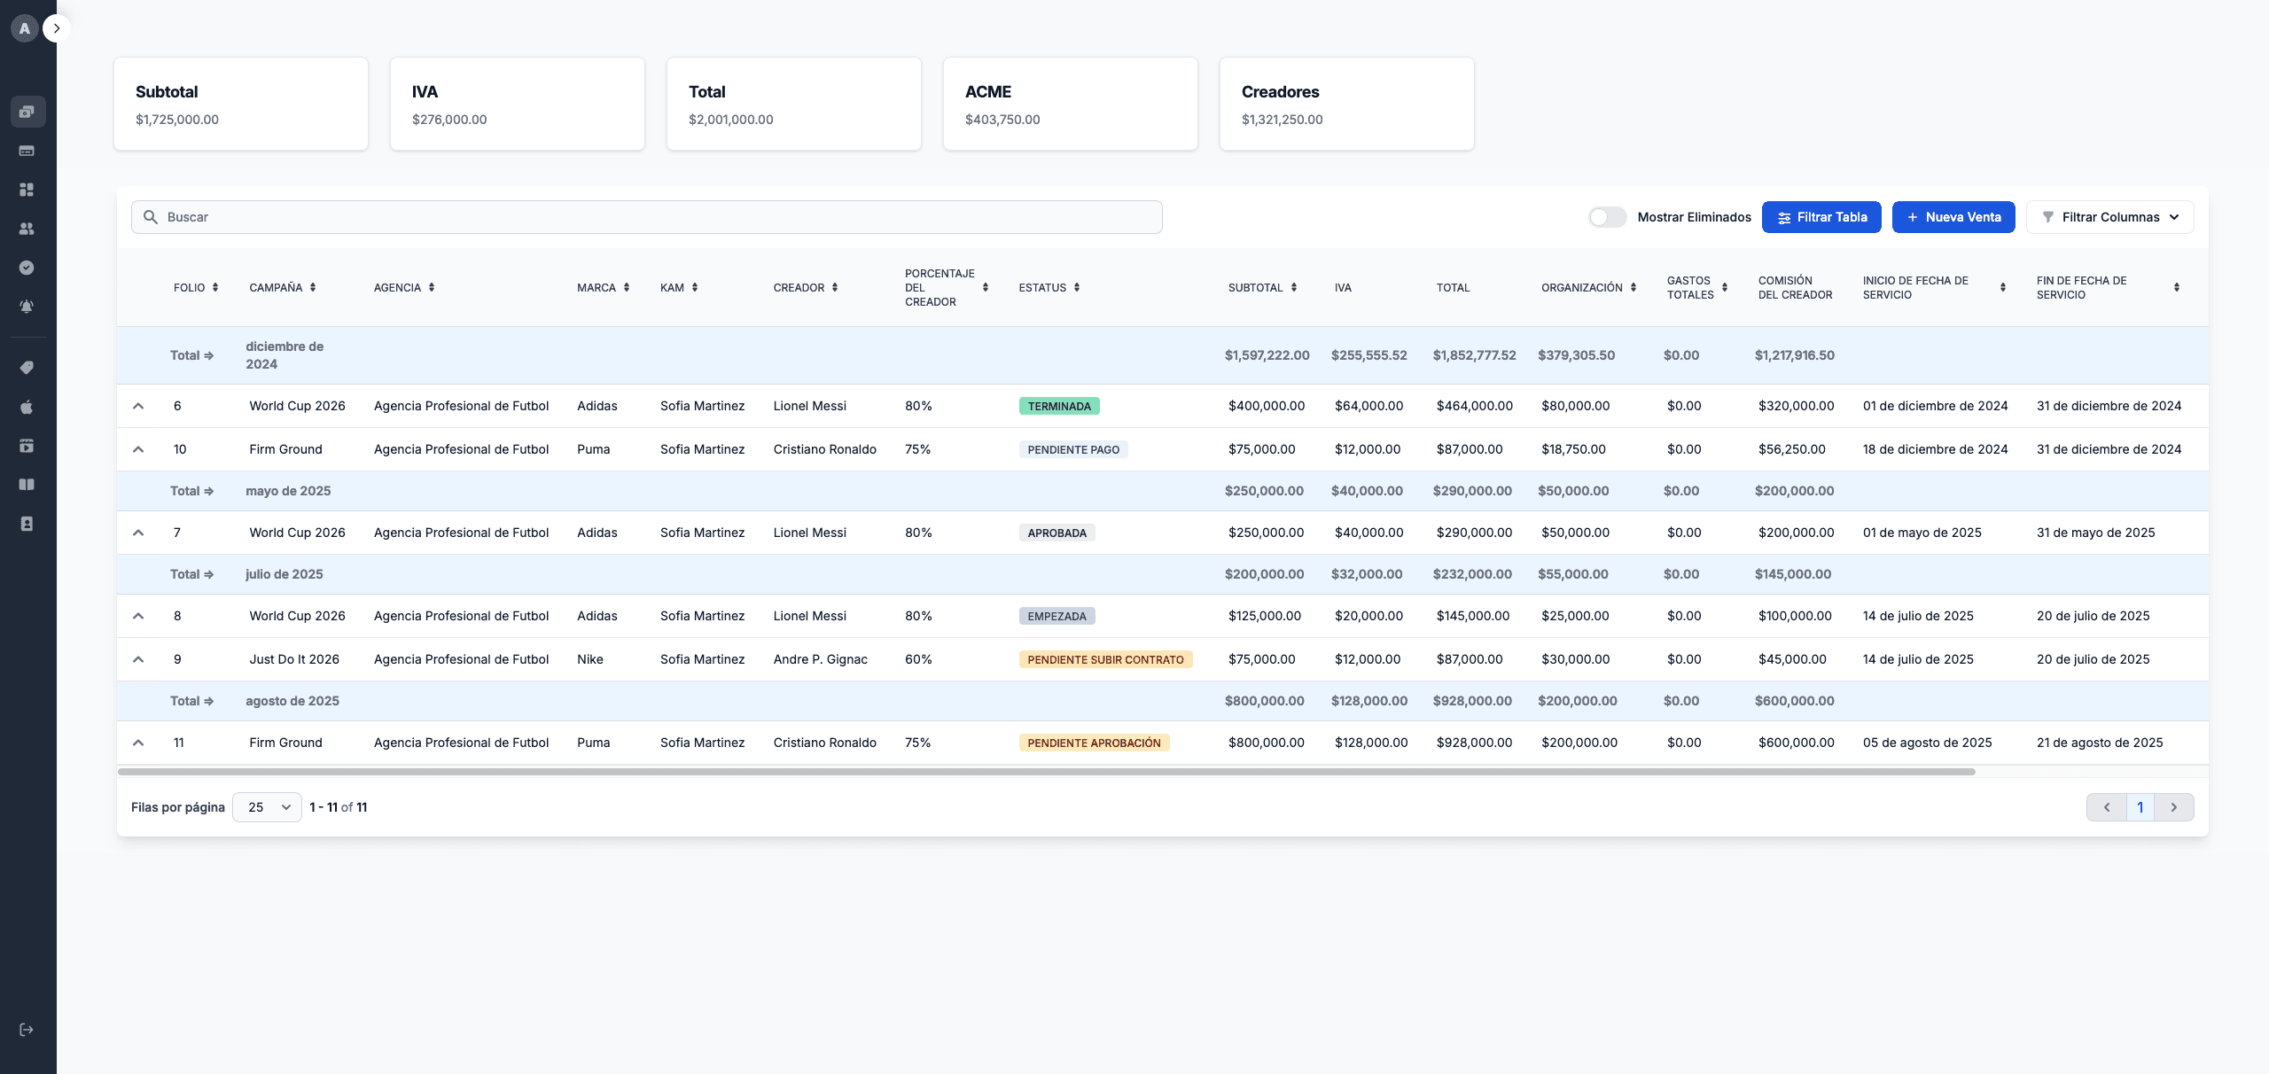Click the logout icon at sidebar bottom
This screenshot has height=1074, width=2269.
27,1030
